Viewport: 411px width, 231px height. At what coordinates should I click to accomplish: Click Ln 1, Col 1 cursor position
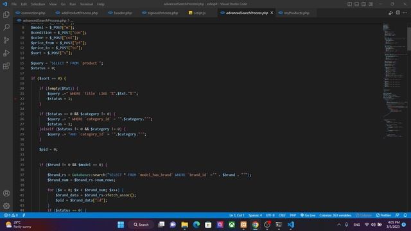237,216
